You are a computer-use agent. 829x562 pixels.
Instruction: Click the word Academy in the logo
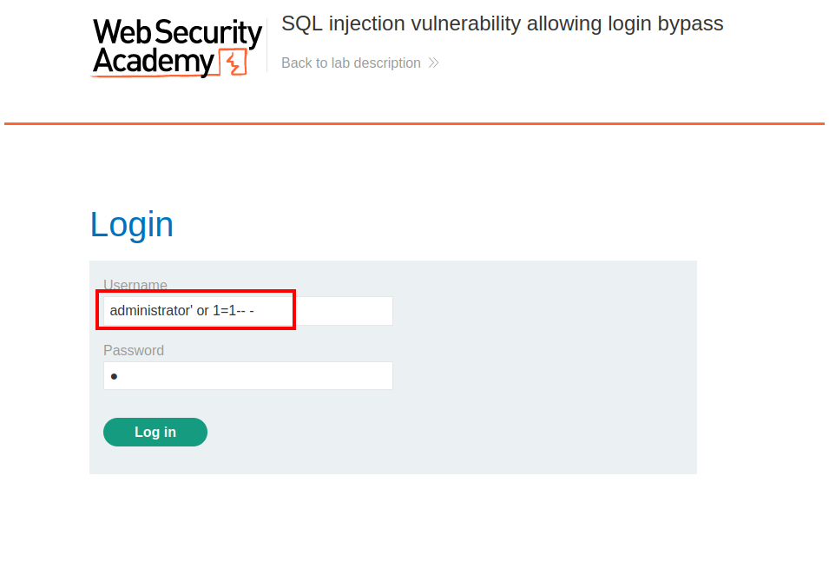(x=154, y=63)
